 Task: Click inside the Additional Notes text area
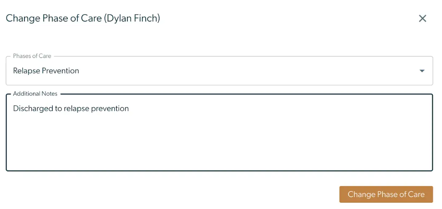tap(215, 132)
